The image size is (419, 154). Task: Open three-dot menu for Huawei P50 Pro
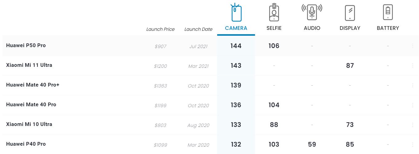point(413,46)
